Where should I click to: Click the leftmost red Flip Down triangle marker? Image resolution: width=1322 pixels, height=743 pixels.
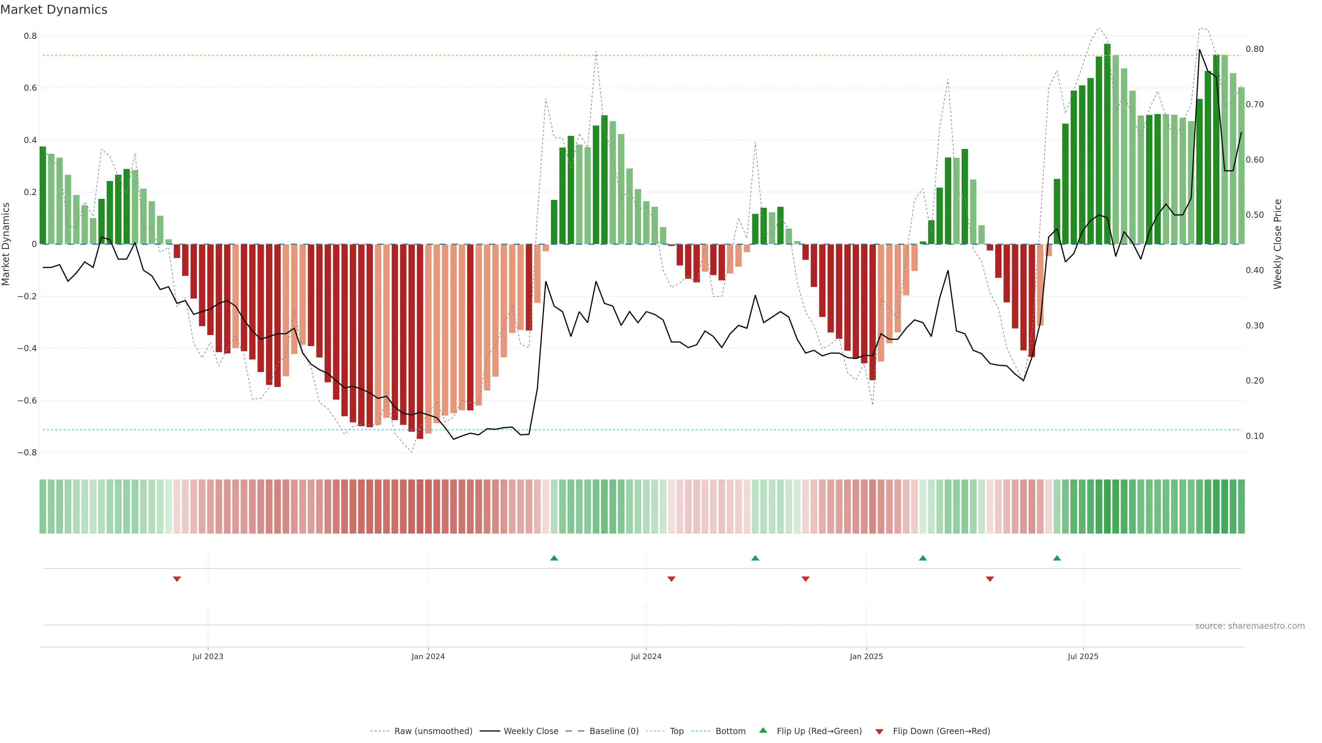pos(177,579)
